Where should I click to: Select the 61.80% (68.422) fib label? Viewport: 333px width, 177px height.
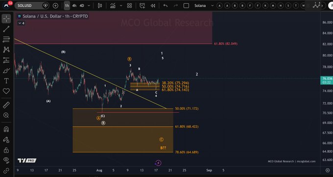click(x=187, y=126)
